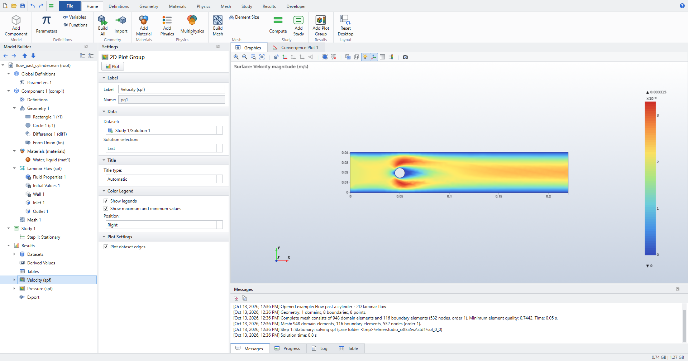Viewport: 688px width, 361px height.
Task: Select all using the selection box icon
Action: coord(325,57)
